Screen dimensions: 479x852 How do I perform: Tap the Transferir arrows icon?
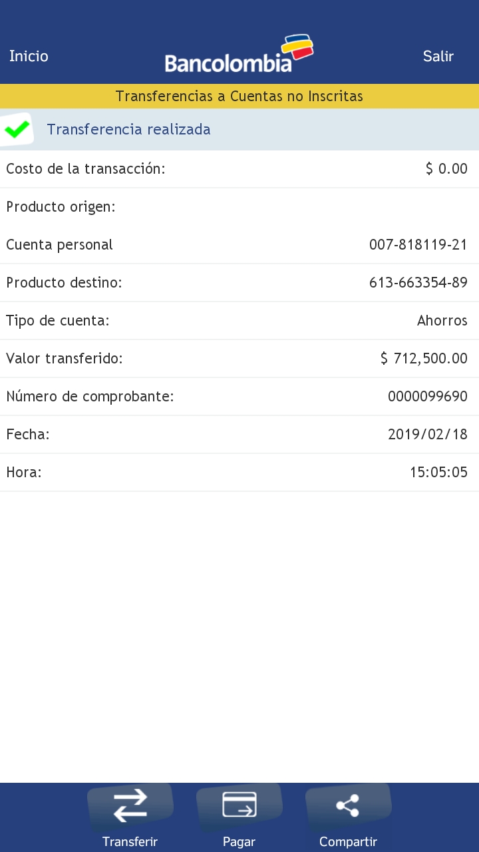130,805
